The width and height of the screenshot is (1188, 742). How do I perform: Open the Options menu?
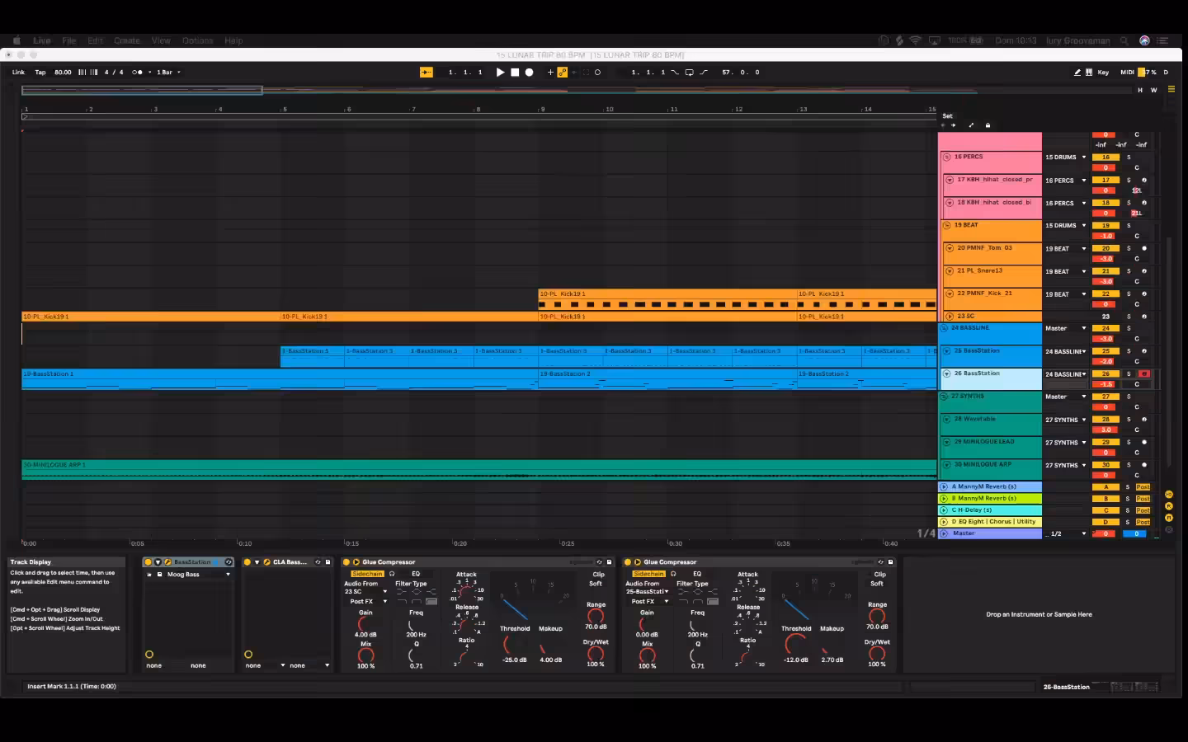click(x=197, y=40)
